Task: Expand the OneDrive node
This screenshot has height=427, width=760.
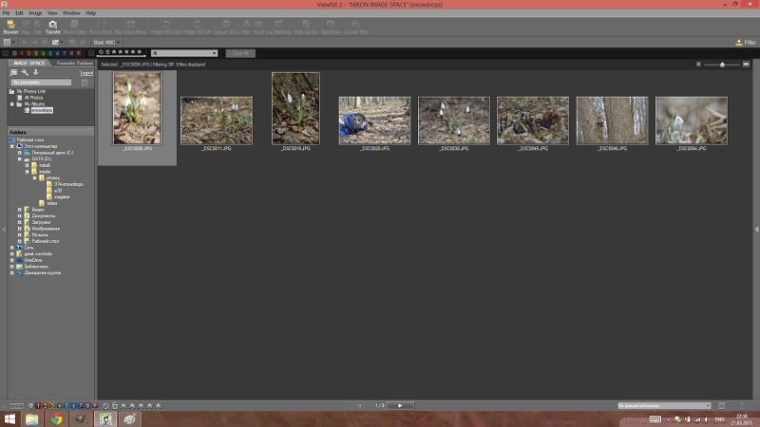Action: [x=12, y=260]
